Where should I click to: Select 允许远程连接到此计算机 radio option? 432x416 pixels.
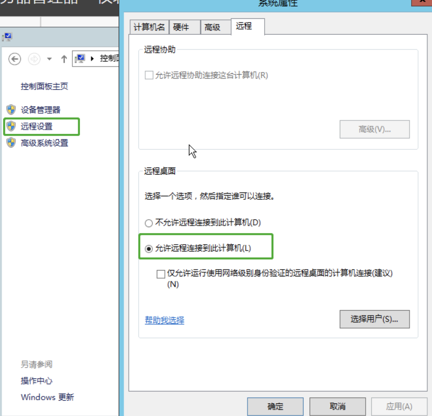[x=149, y=249]
